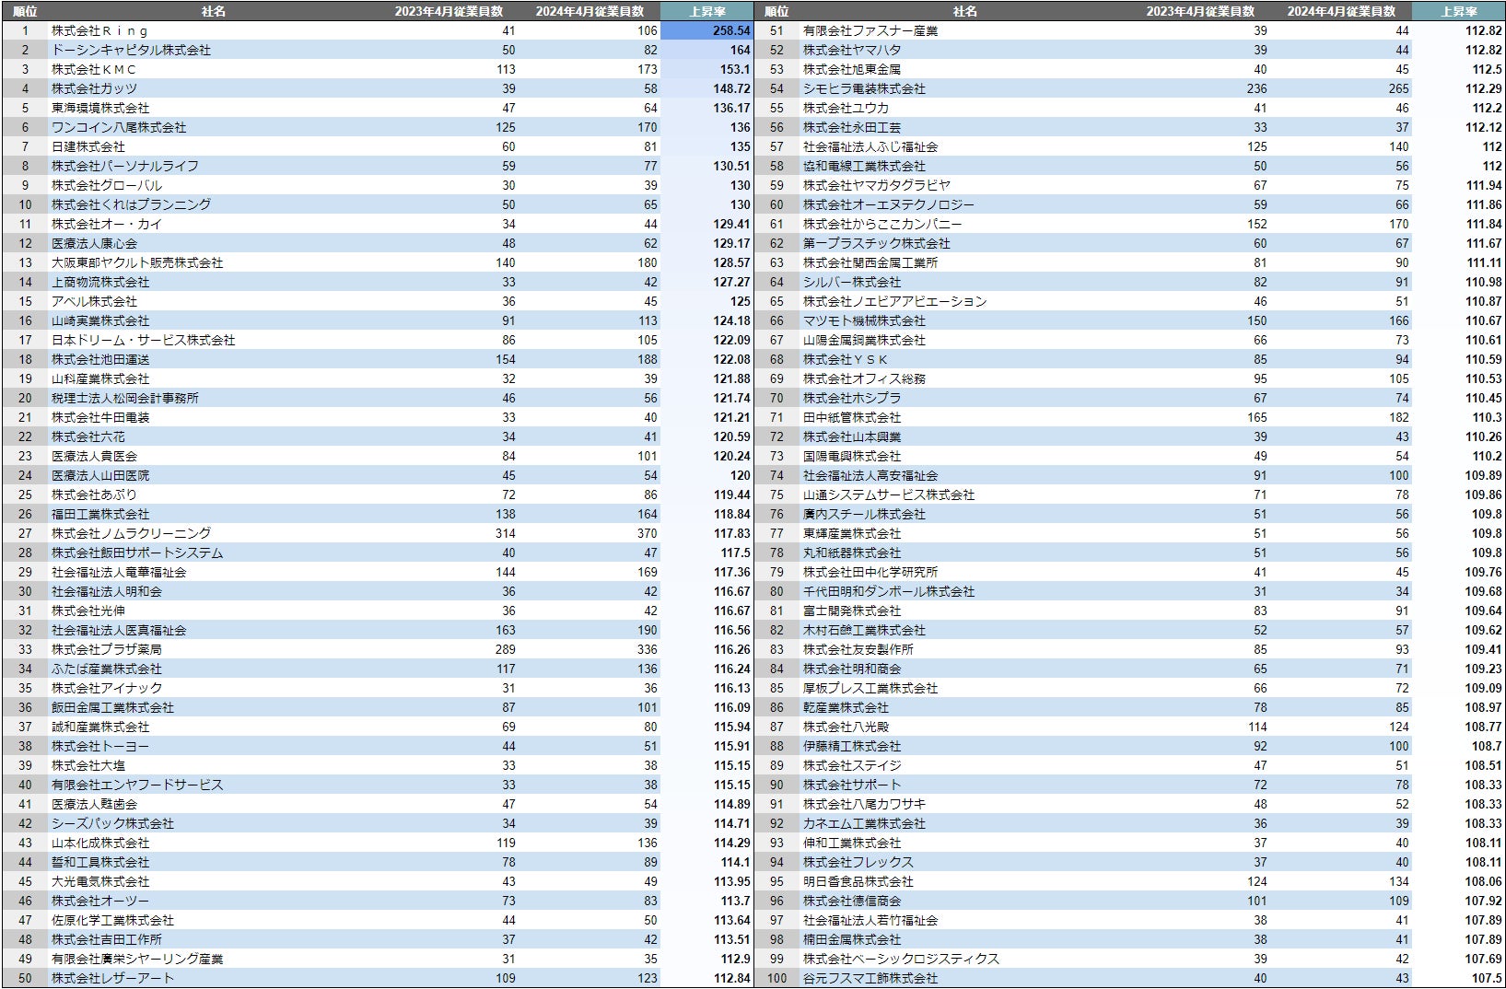Click the 289 employee count value

click(506, 649)
